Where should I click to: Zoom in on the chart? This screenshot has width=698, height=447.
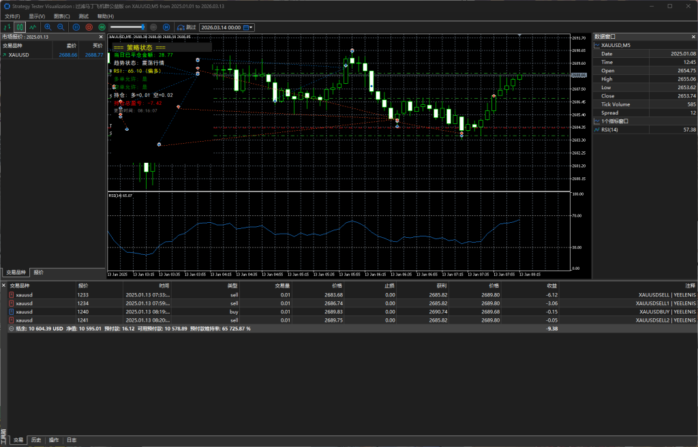48,27
